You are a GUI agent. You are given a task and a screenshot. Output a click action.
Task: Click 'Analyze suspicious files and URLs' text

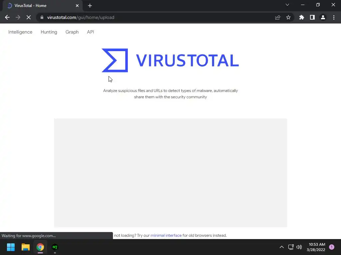(x=133, y=91)
